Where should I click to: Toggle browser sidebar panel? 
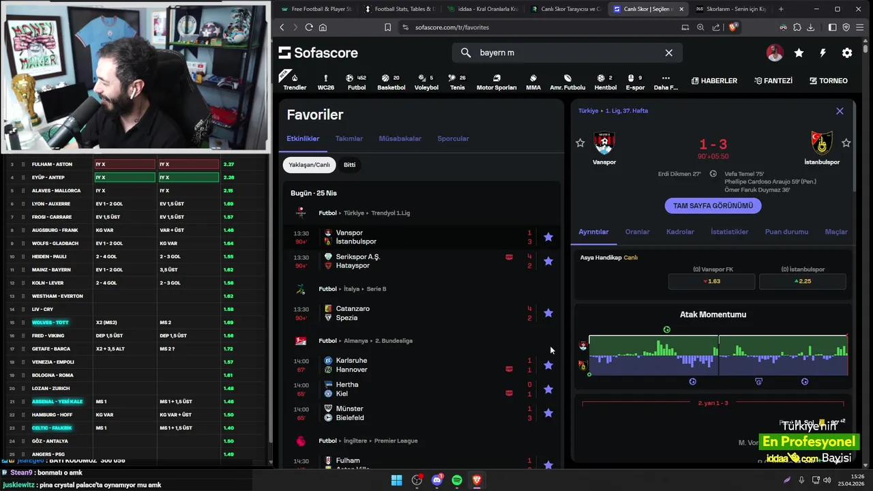832,27
